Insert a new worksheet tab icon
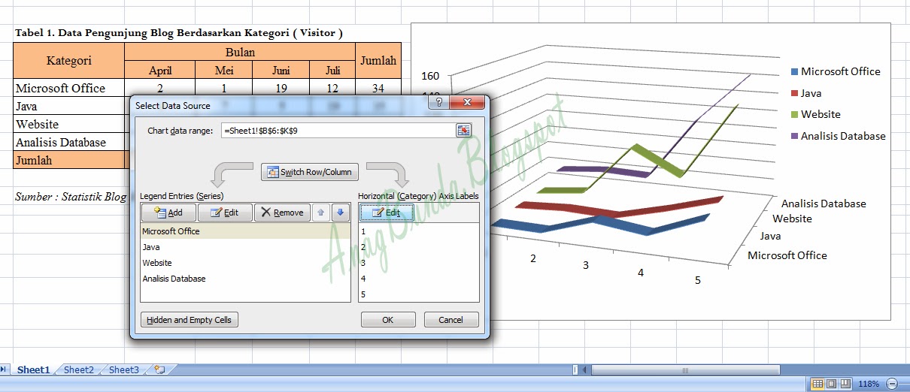 click(x=159, y=369)
